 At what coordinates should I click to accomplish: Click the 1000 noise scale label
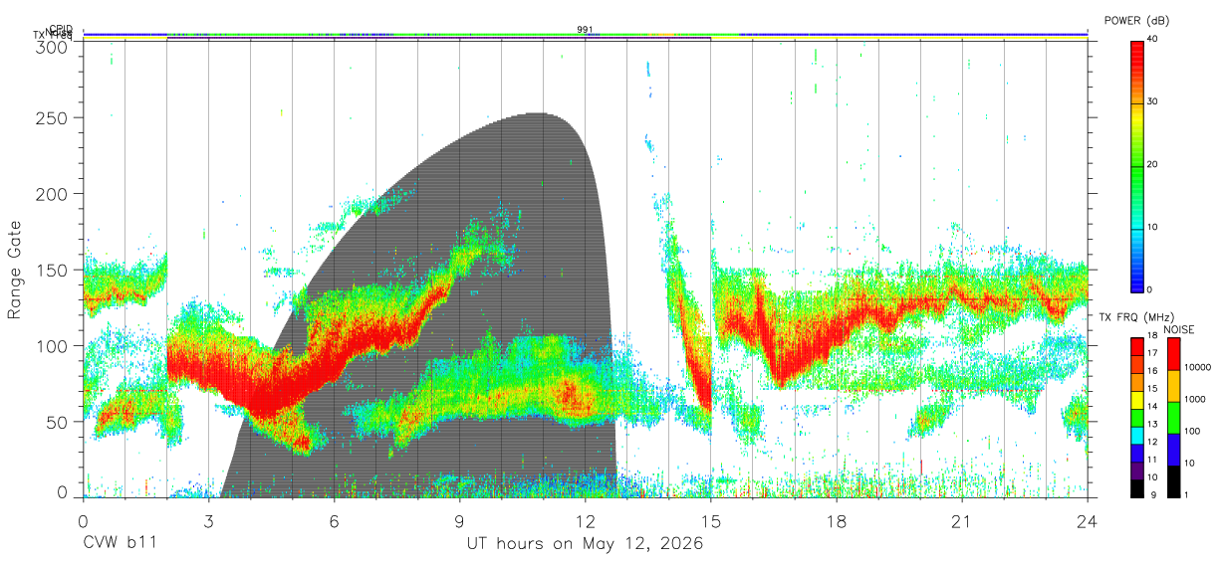1196,399
